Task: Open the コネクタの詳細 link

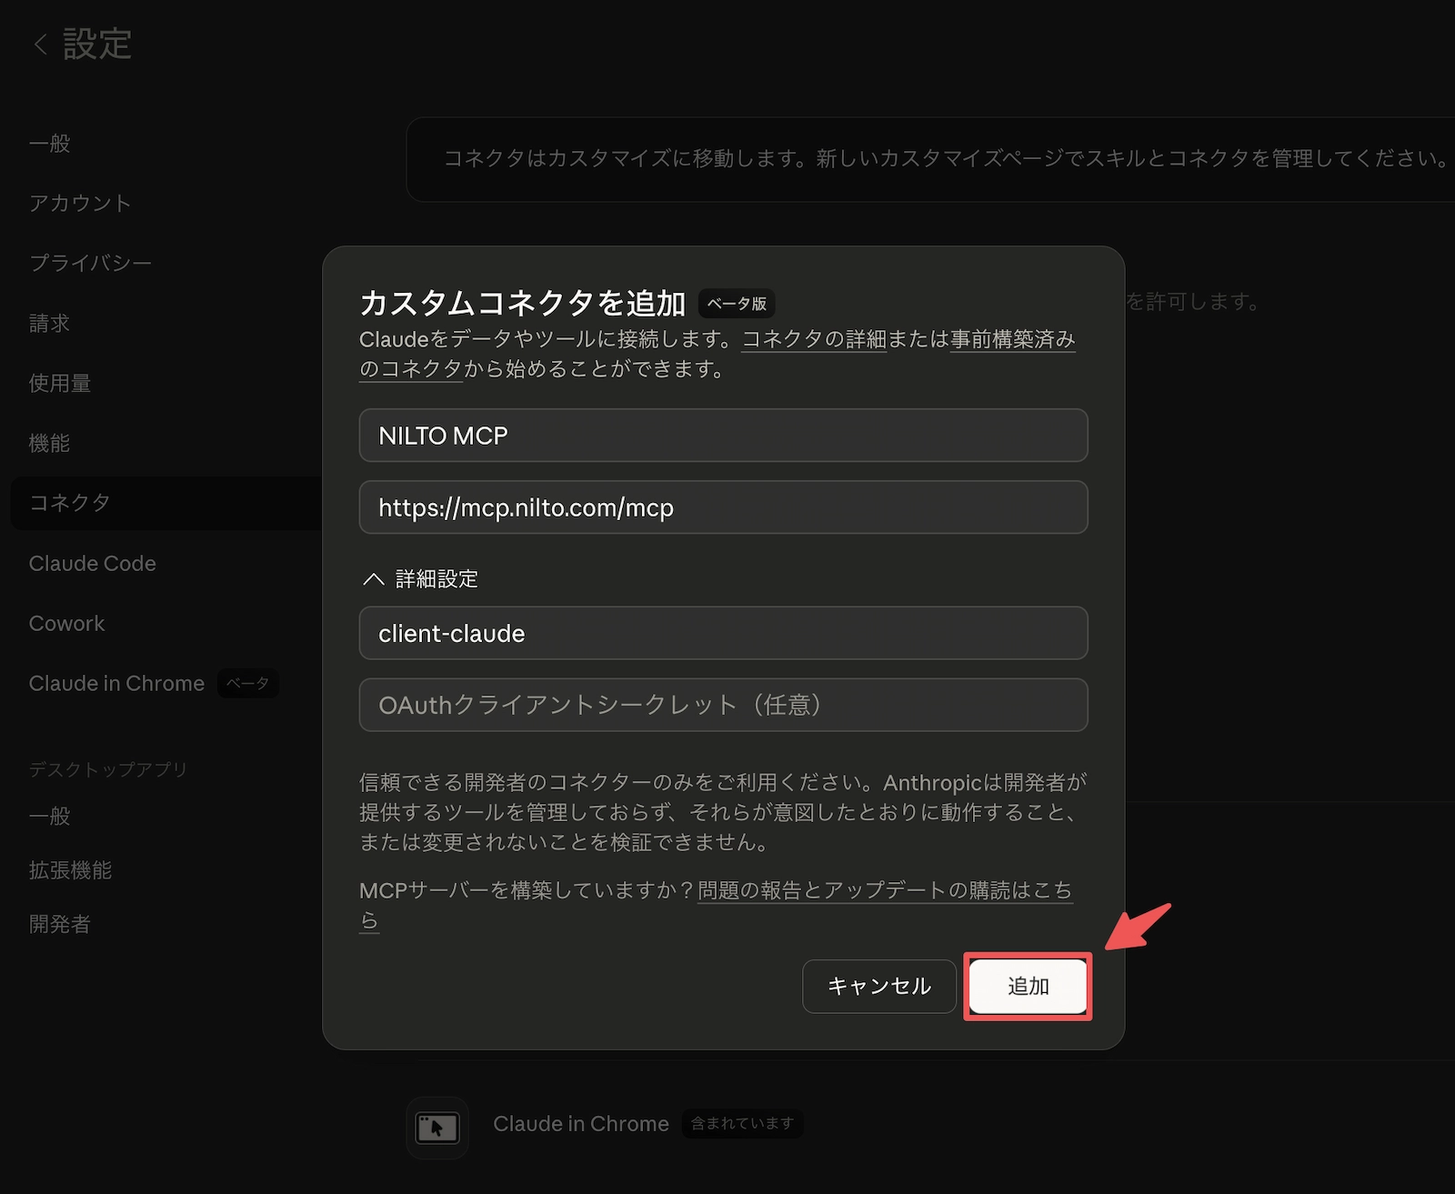Action: tap(814, 339)
